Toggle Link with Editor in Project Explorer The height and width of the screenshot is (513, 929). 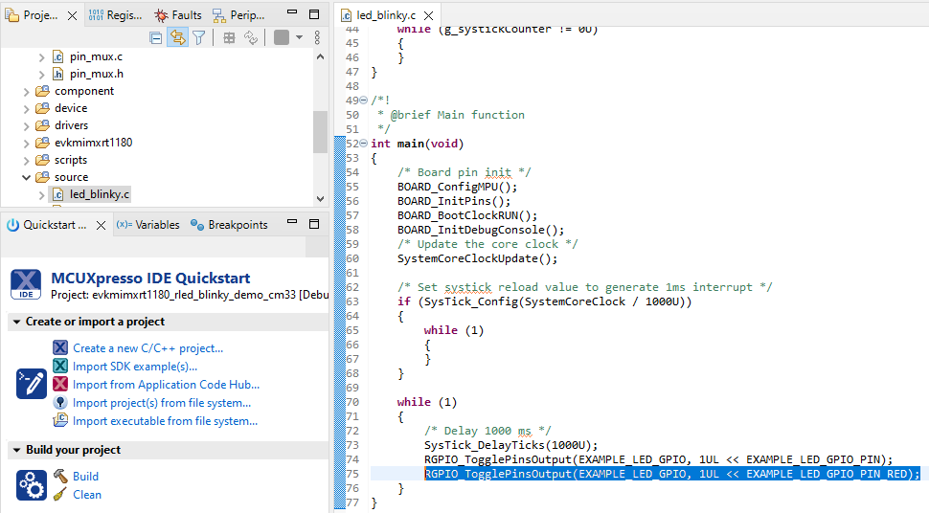point(177,37)
